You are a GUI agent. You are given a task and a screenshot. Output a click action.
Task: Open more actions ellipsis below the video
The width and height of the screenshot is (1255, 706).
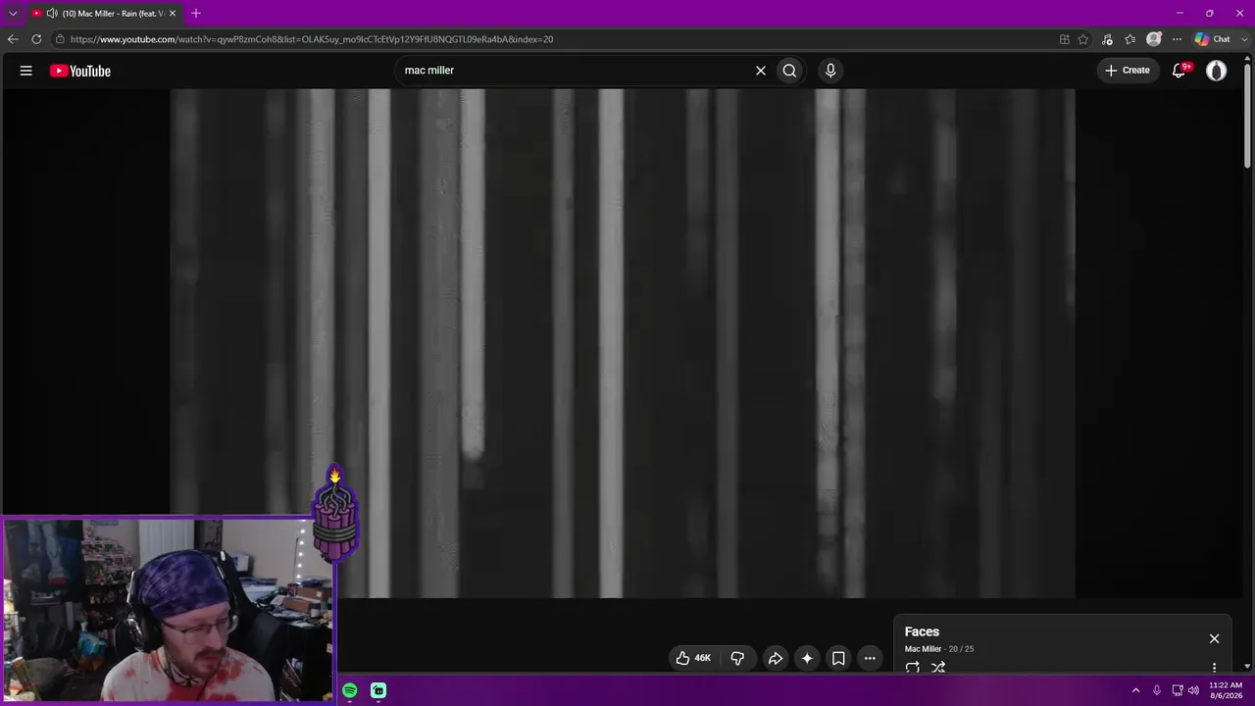click(x=870, y=658)
